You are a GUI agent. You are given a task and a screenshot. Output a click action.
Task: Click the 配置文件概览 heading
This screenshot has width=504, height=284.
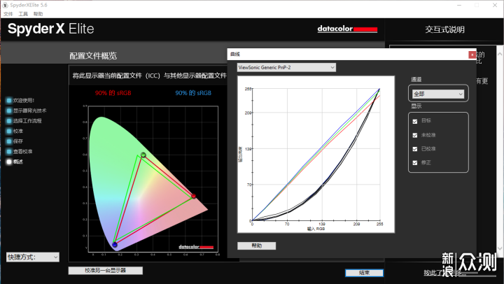93,56
